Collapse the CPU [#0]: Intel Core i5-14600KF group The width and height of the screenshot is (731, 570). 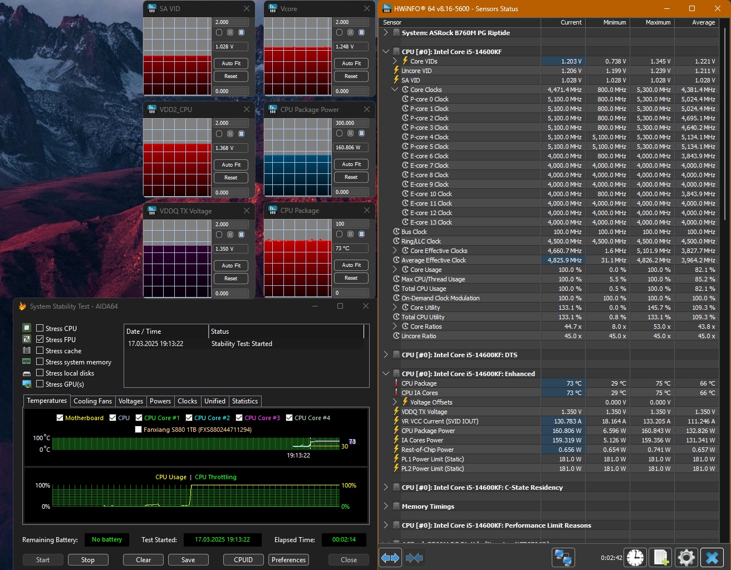coord(386,52)
